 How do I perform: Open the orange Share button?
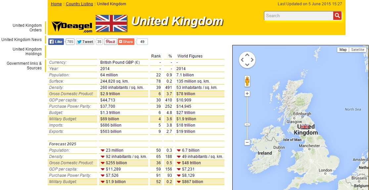[126, 42]
